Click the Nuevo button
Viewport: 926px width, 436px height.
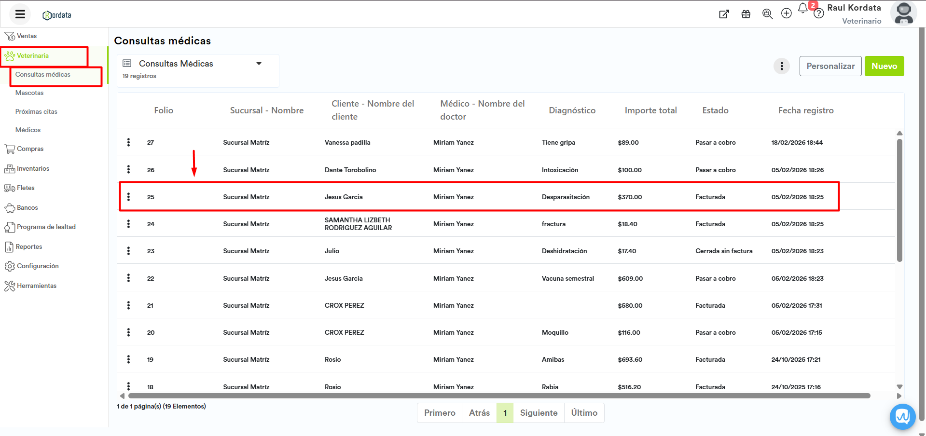click(x=884, y=66)
